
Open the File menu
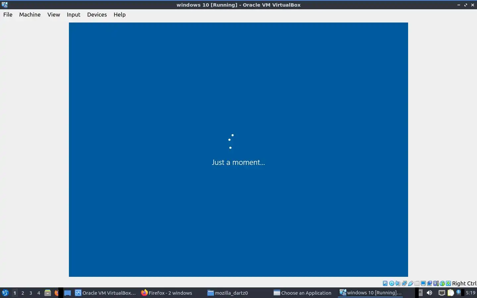tap(8, 15)
